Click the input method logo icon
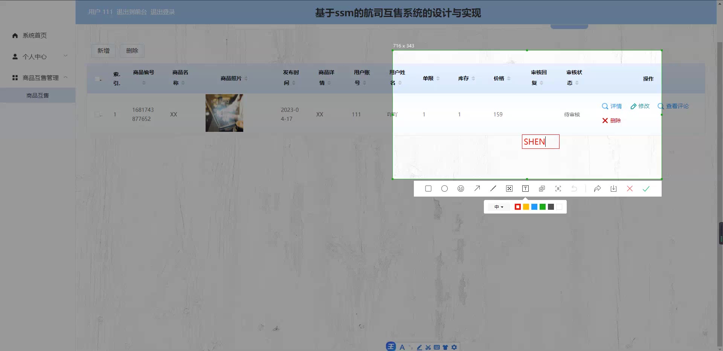The width and height of the screenshot is (723, 351). [x=391, y=346]
